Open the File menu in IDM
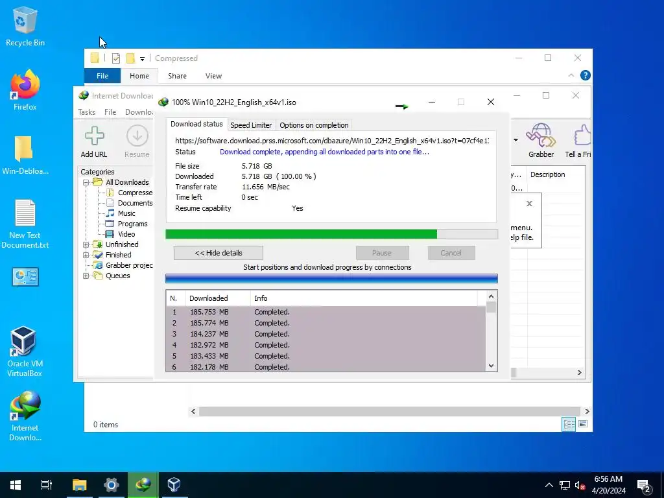Image resolution: width=664 pixels, height=498 pixels. point(110,112)
